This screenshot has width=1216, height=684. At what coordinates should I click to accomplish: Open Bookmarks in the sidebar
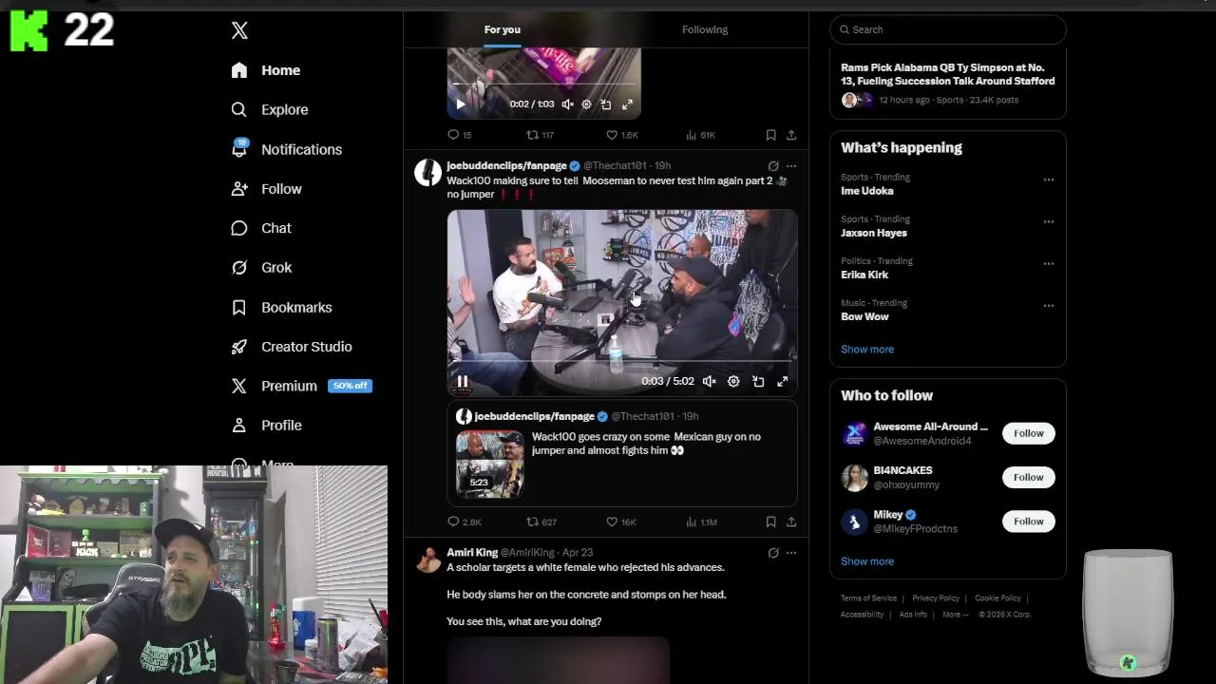(x=281, y=308)
